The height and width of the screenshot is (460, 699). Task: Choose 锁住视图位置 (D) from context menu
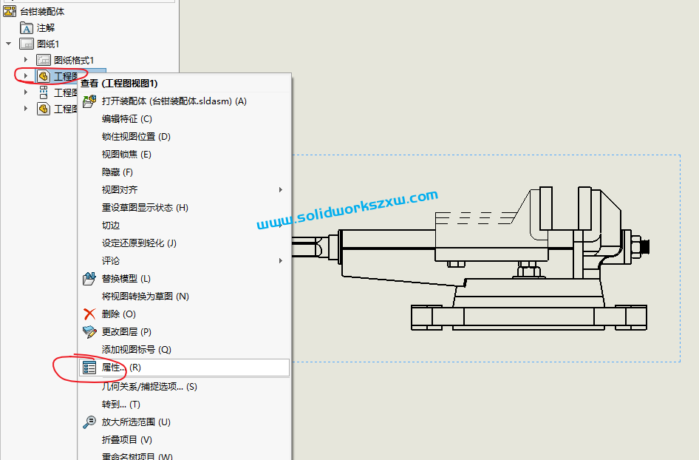[136, 137]
